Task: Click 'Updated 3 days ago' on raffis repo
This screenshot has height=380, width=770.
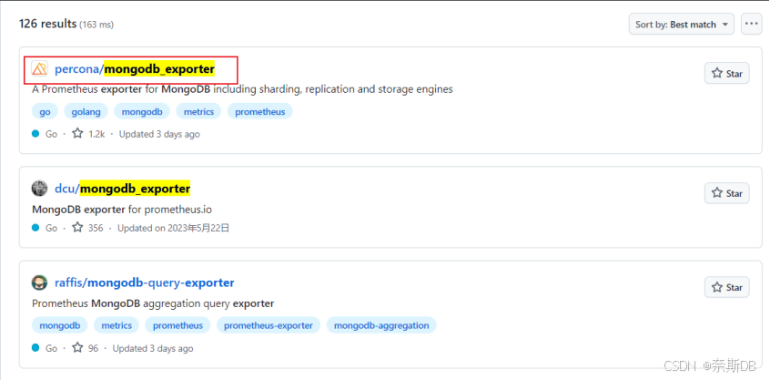Action: 153,348
